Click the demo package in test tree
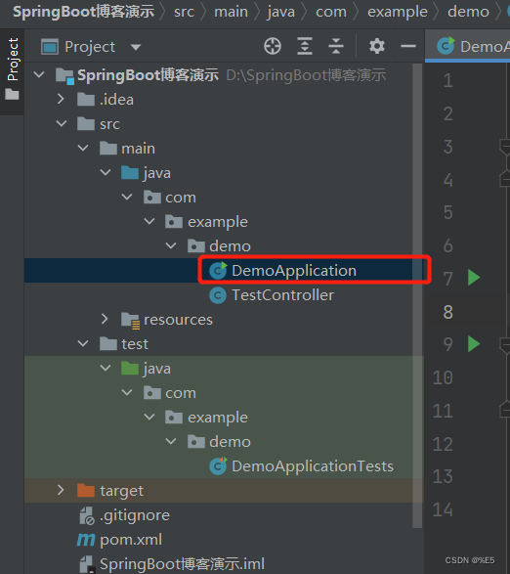Image resolution: width=510 pixels, height=574 pixels. point(231,441)
